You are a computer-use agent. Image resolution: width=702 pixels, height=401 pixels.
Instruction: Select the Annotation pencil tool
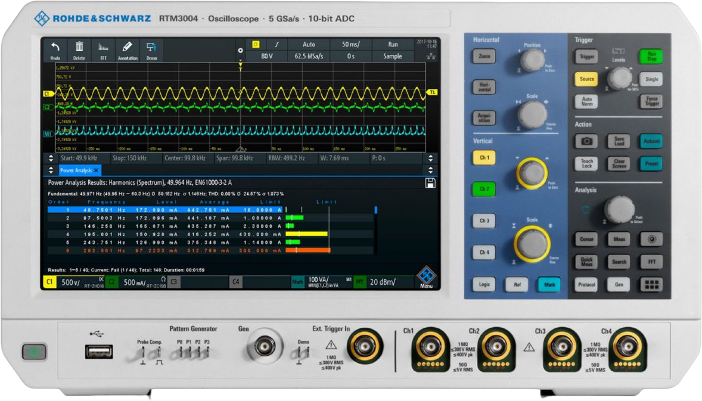[x=127, y=50]
